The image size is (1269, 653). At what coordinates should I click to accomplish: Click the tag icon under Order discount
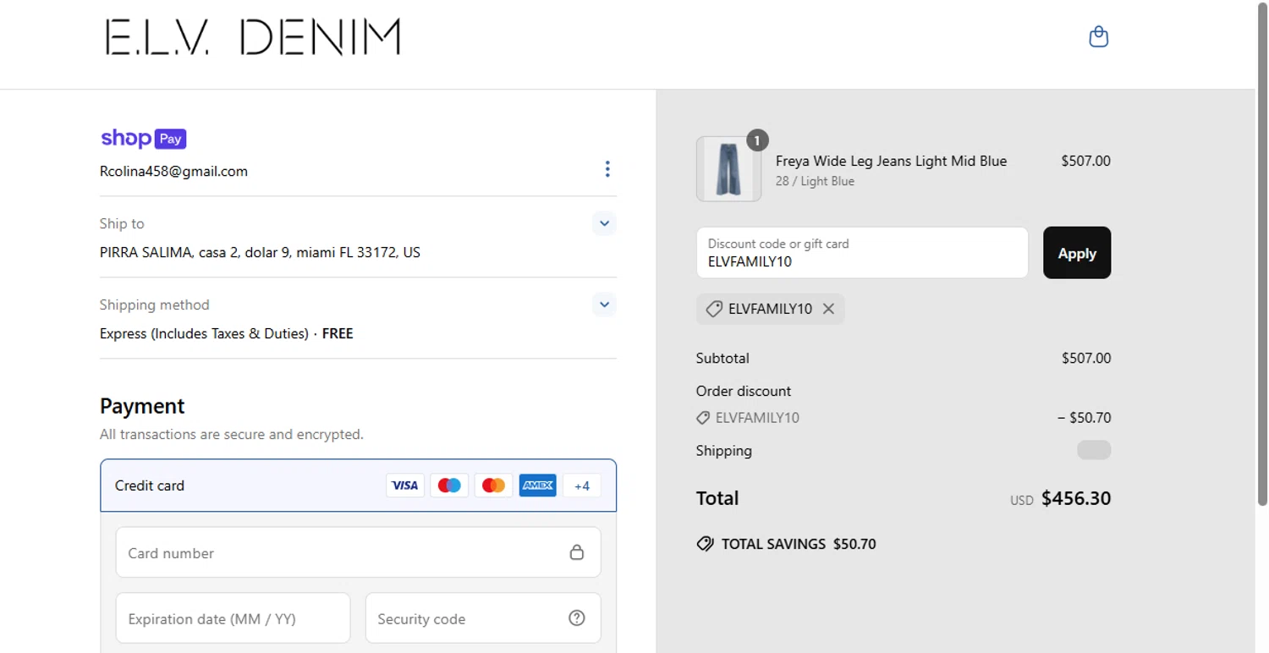703,418
